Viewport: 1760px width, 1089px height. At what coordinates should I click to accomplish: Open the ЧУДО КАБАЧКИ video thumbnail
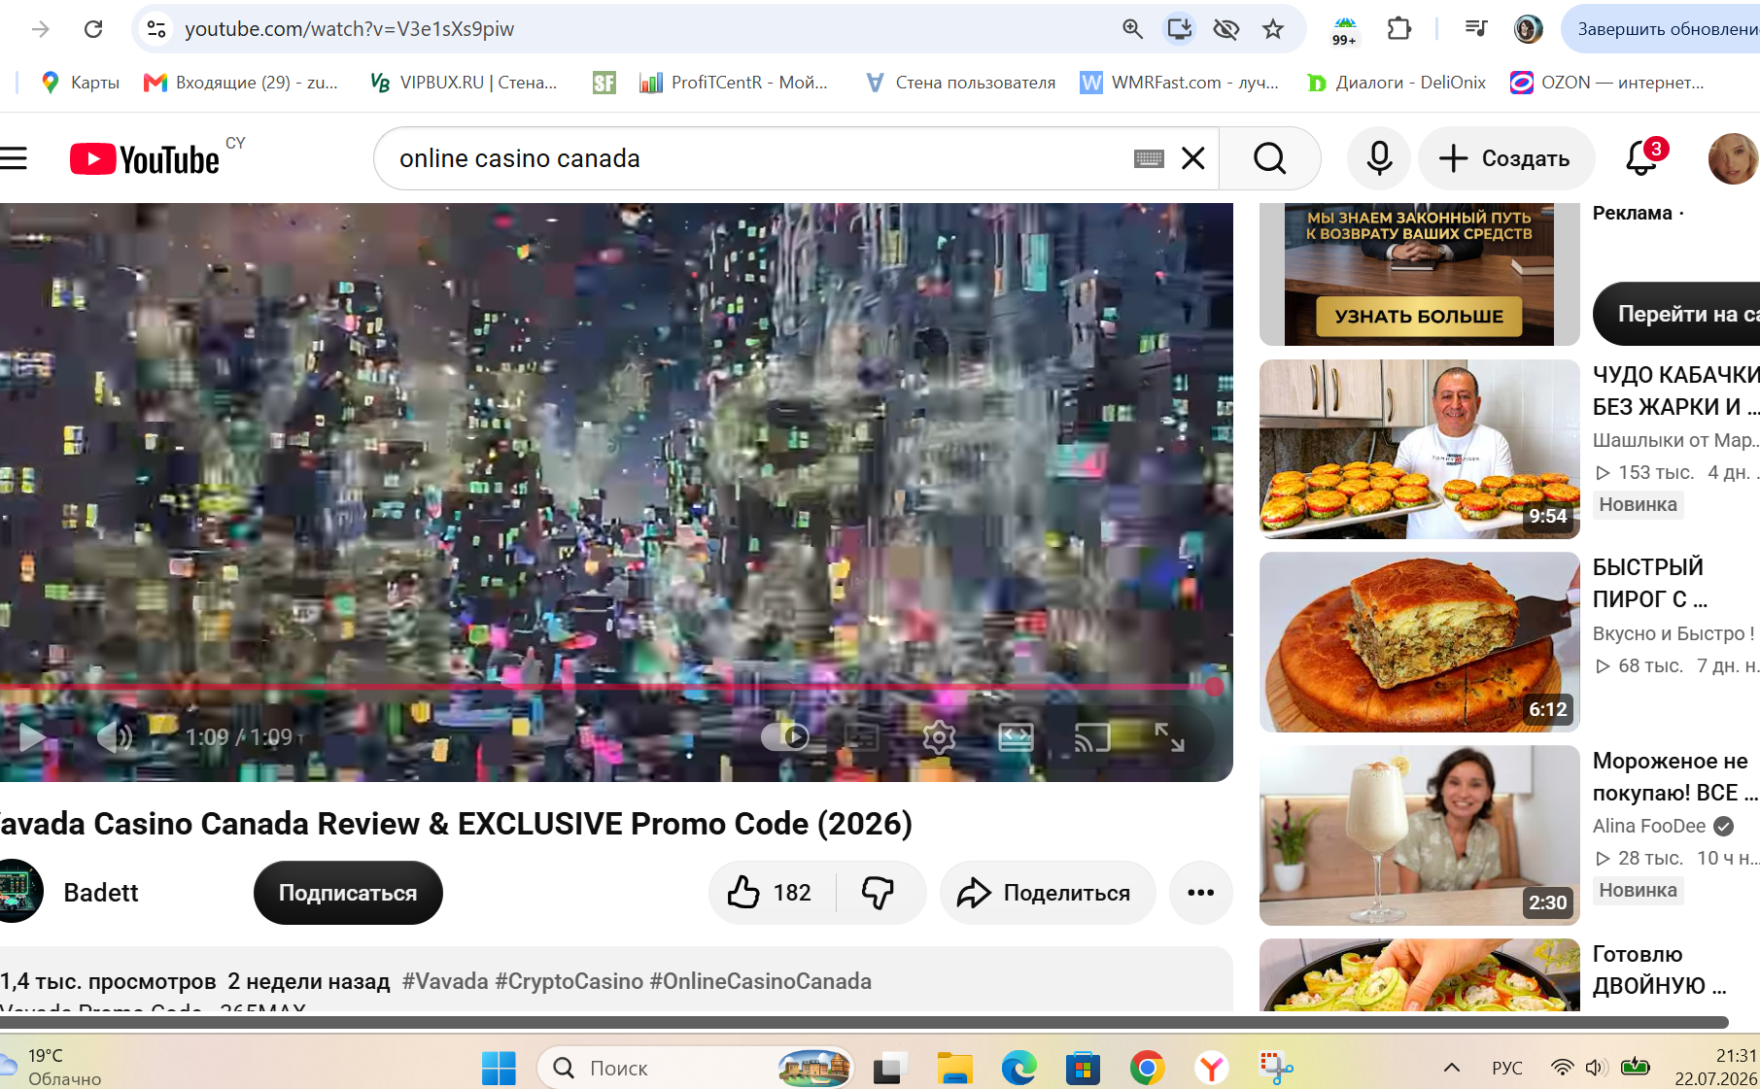click(x=1419, y=449)
